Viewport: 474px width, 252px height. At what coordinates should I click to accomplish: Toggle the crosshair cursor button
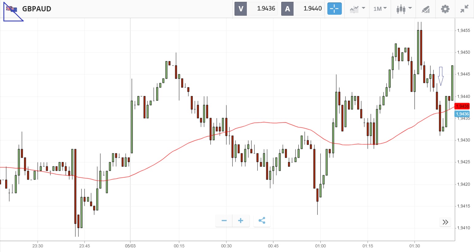click(334, 9)
